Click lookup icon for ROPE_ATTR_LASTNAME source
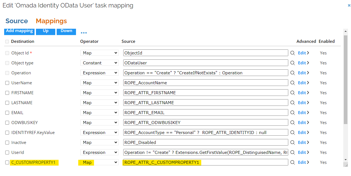Image resolution: width=351 pixels, height=176 pixels. 292,103
